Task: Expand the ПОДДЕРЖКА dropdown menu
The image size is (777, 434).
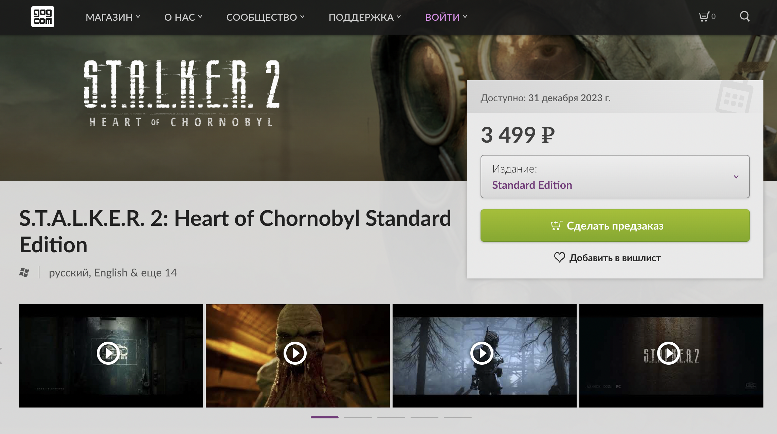Action: tap(365, 17)
